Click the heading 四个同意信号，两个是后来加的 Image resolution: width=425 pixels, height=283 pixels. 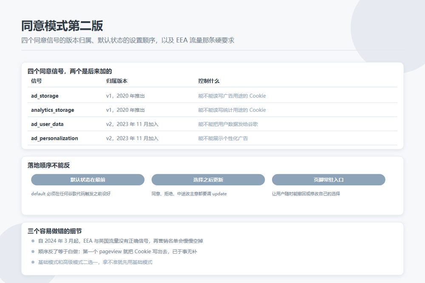coord(70,71)
